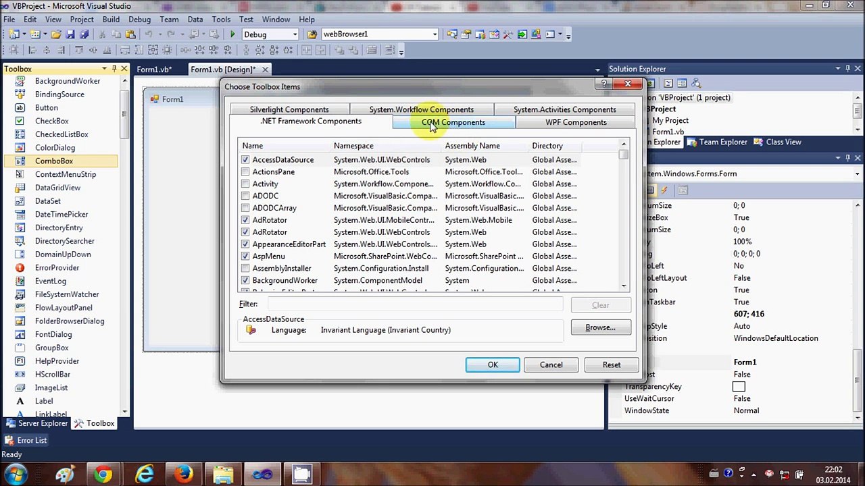
Task: Open the Class View panel tab
Action: tap(777, 142)
